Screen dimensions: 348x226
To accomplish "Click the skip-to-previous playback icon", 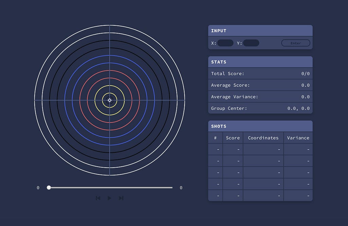I will 98,198.
